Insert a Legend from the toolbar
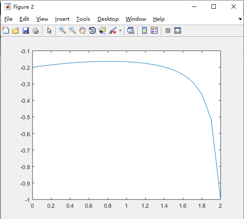This screenshot has width=244, height=219. [x=154, y=30]
